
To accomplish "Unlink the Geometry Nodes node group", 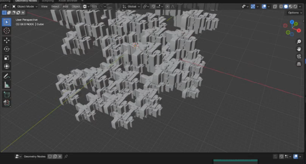I will 60,156.
